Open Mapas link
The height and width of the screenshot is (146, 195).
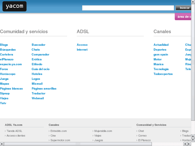(x=5, y=84)
